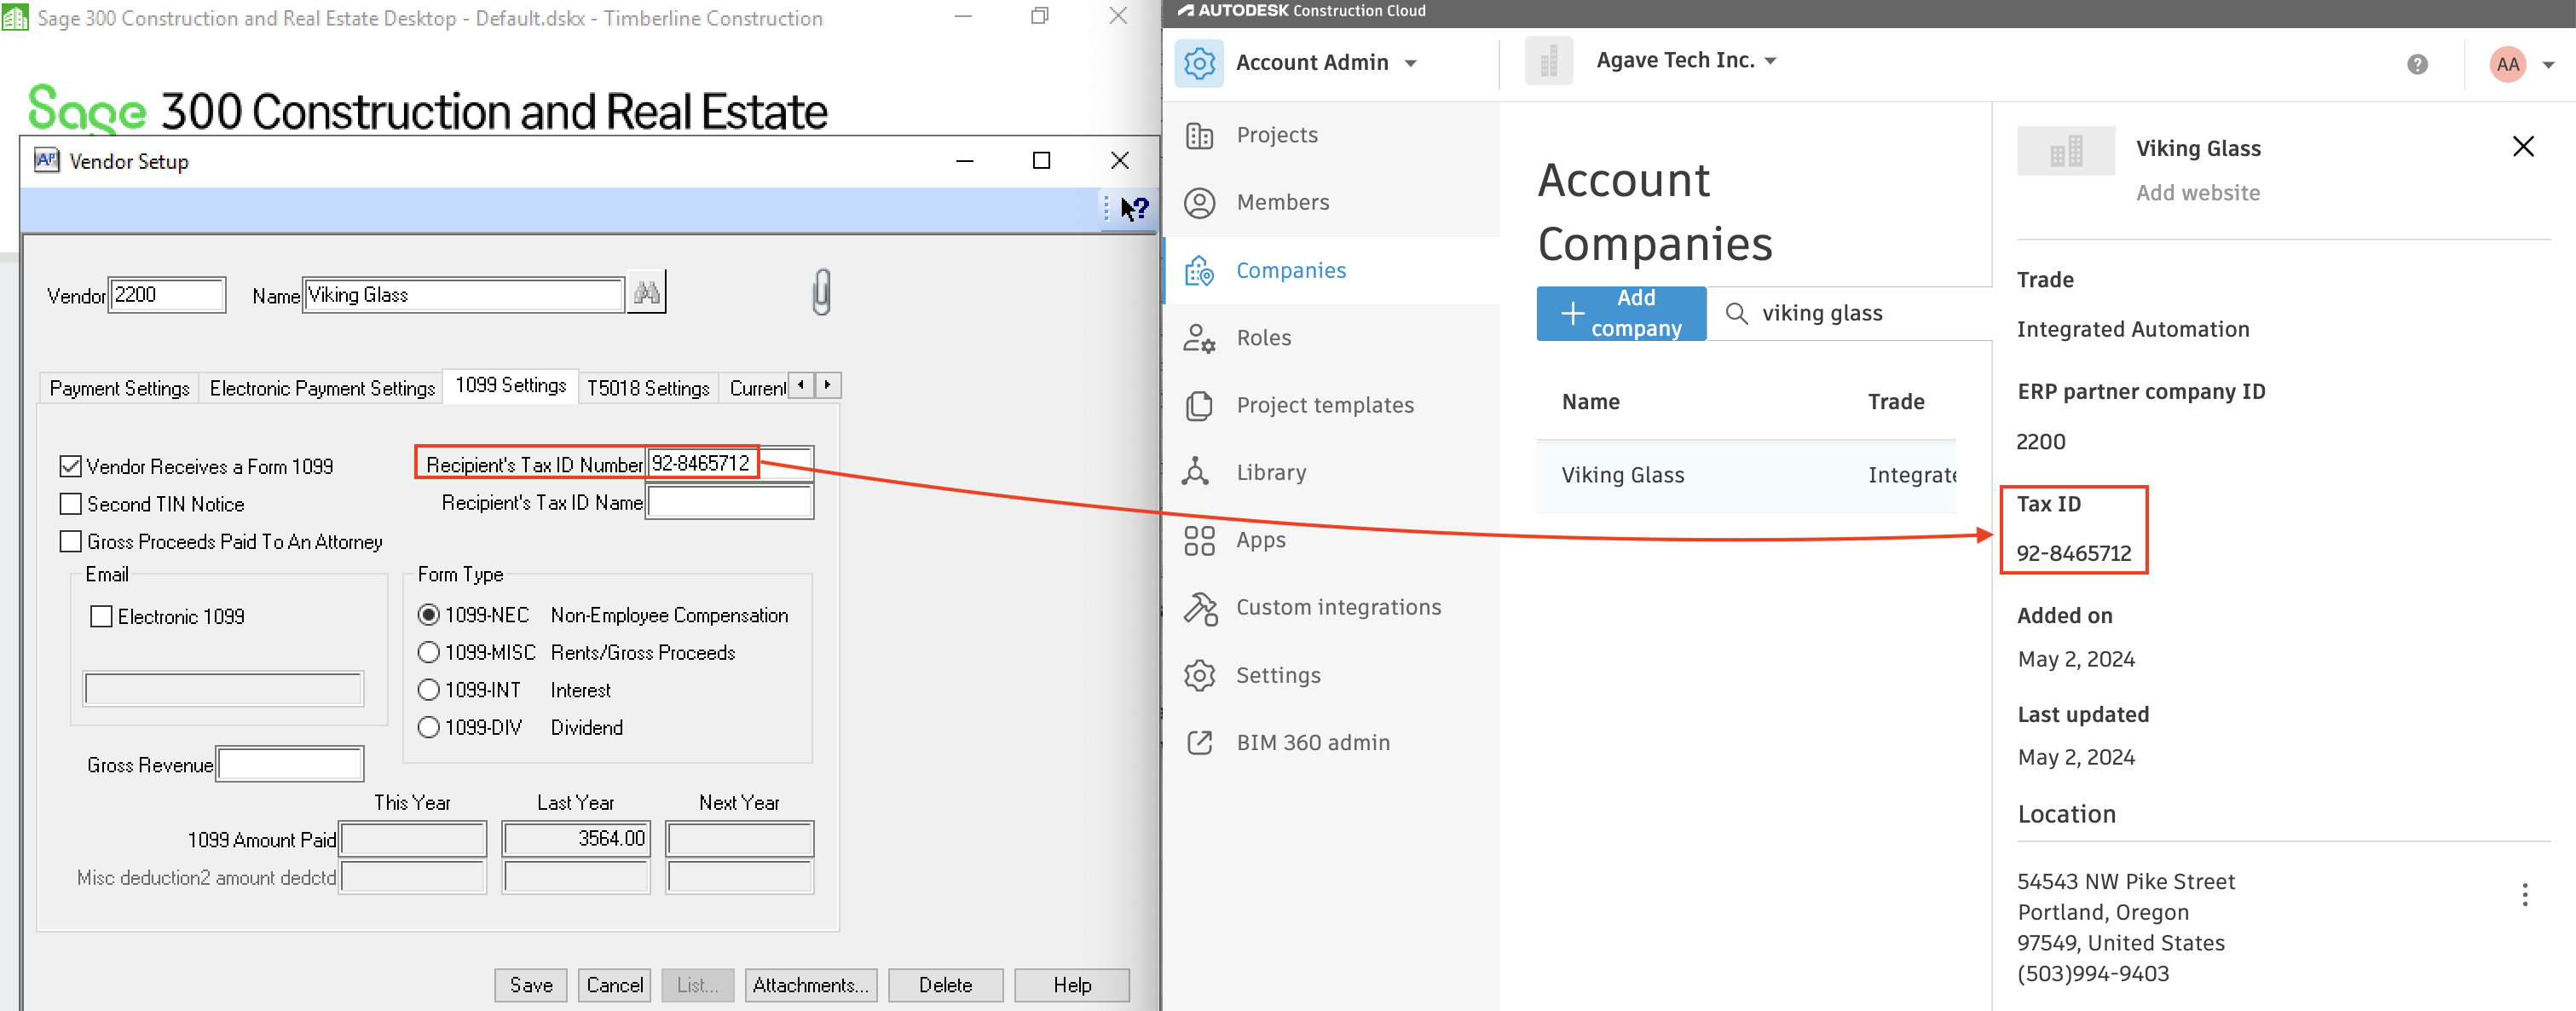Click the company search box with viking glass
Viewport: 2576px width, 1011px height.
[x=1850, y=314]
